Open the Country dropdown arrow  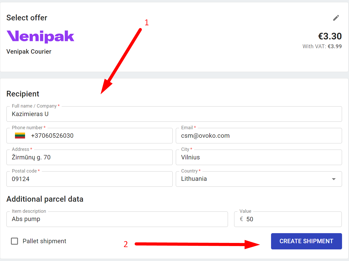pos(334,179)
